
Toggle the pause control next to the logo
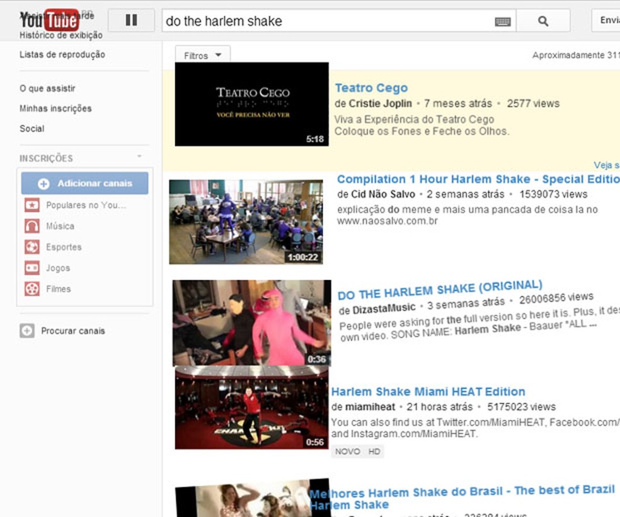pos(131,20)
